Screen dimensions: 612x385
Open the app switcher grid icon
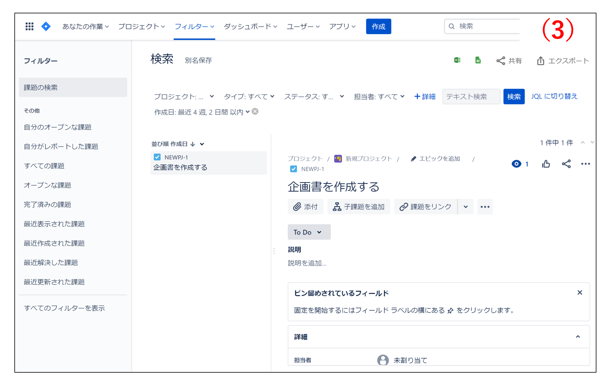pos(29,26)
